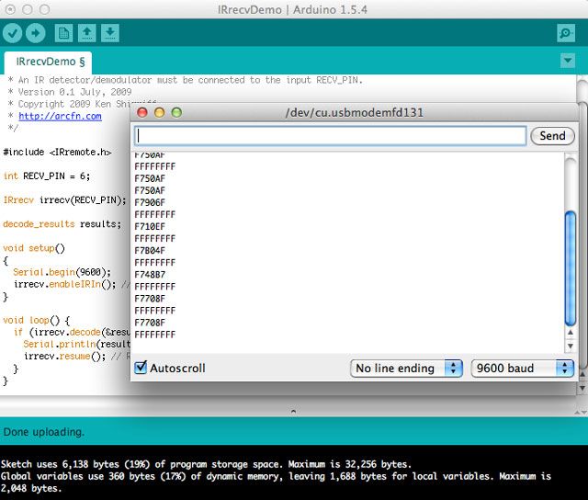Image resolution: width=588 pixels, height=500 pixels.
Task: Toggle the Autoscroll checkbox
Action: point(141,368)
